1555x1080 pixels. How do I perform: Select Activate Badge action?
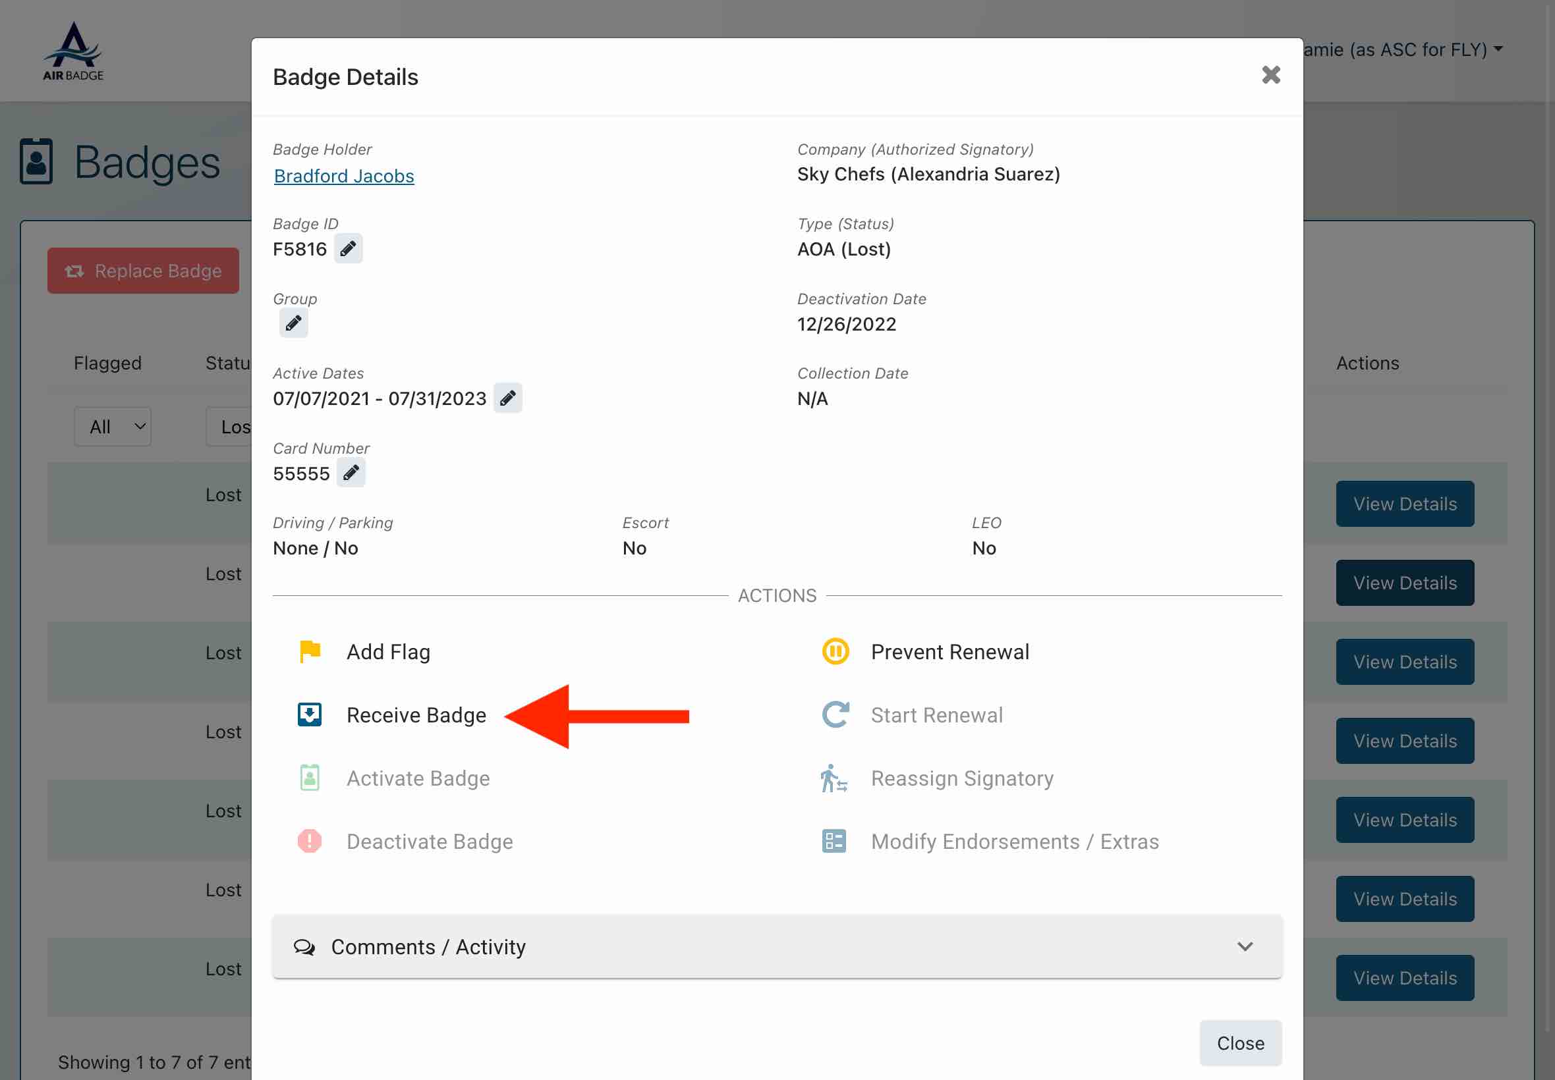coord(418,778)
